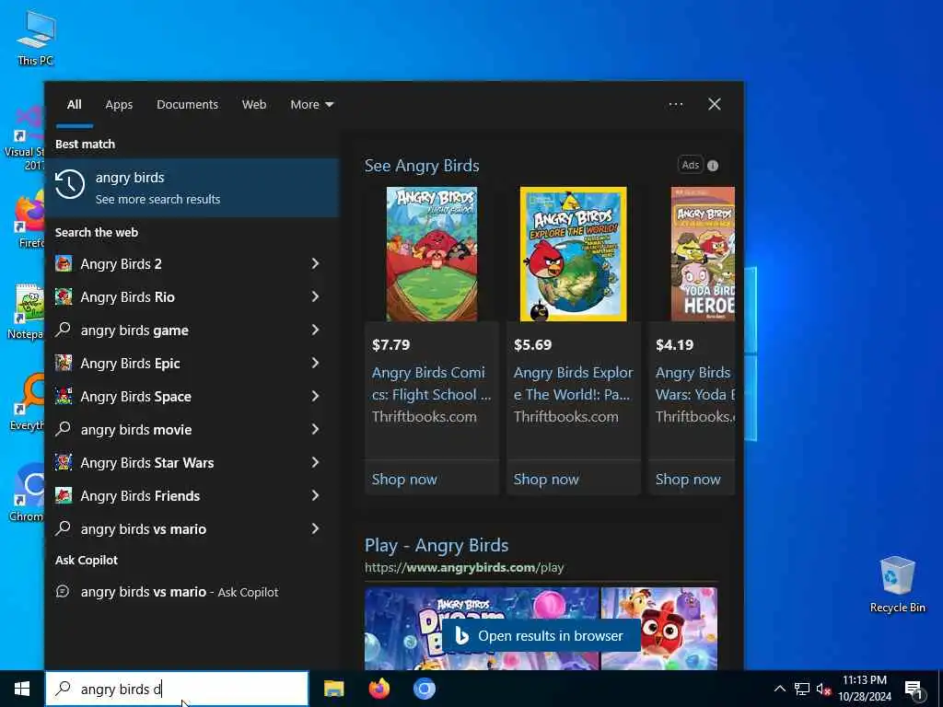Select angry birds vs mario Ask Copilot
Viewport: 943px width, 707px height.
click(192, 592)
